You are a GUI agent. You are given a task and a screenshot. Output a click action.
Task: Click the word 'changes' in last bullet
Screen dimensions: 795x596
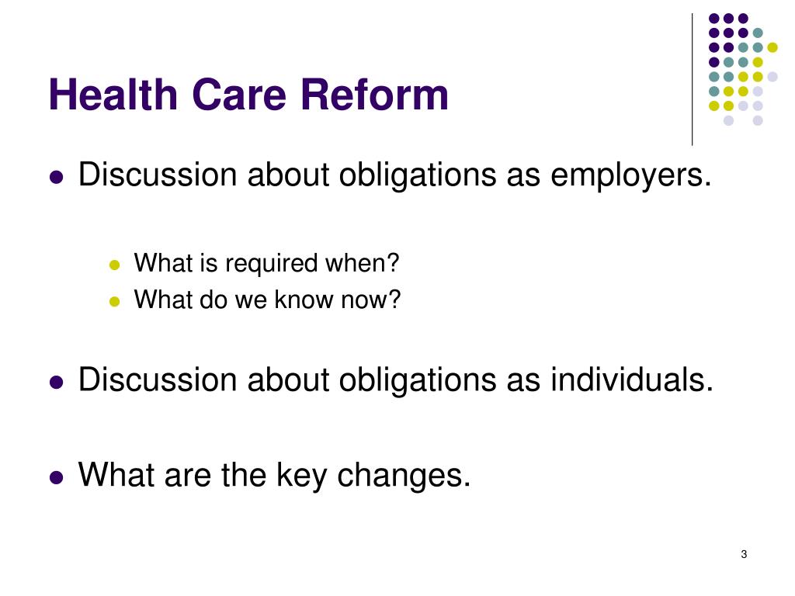(x=404, y=476)
